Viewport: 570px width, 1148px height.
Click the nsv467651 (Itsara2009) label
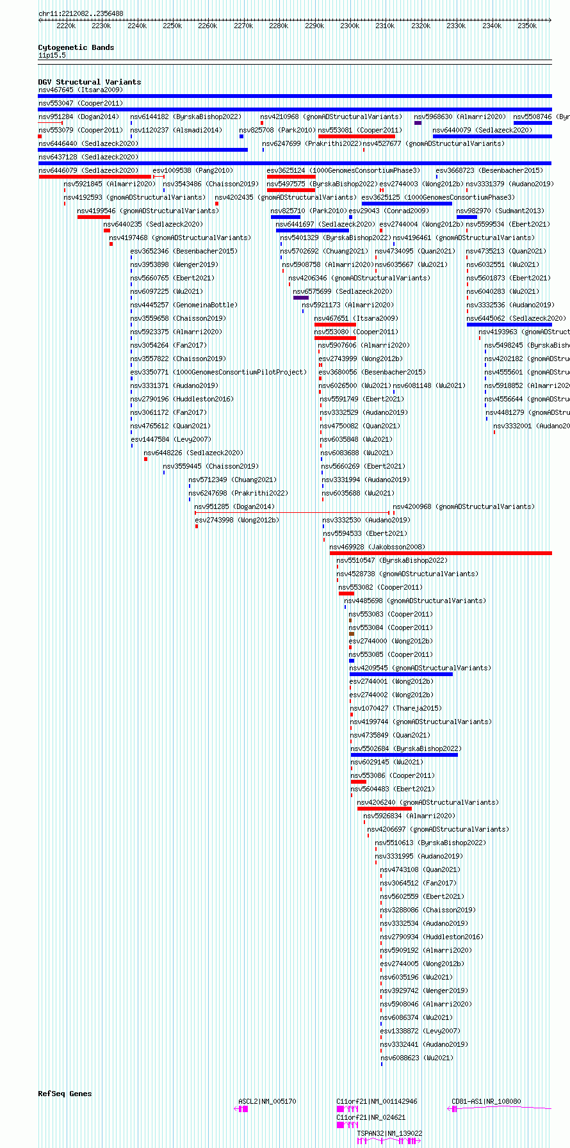(x=356, y=318)
